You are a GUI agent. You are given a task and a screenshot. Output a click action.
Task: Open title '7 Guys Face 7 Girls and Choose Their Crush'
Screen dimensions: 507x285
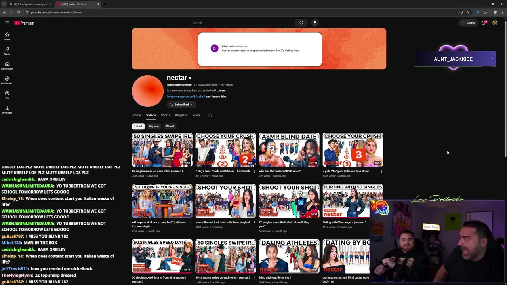click(223, 171)
